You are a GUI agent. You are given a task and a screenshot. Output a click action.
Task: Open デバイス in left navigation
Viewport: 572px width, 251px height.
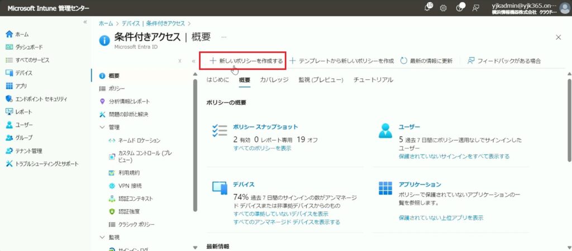click(x=19, y=73)
